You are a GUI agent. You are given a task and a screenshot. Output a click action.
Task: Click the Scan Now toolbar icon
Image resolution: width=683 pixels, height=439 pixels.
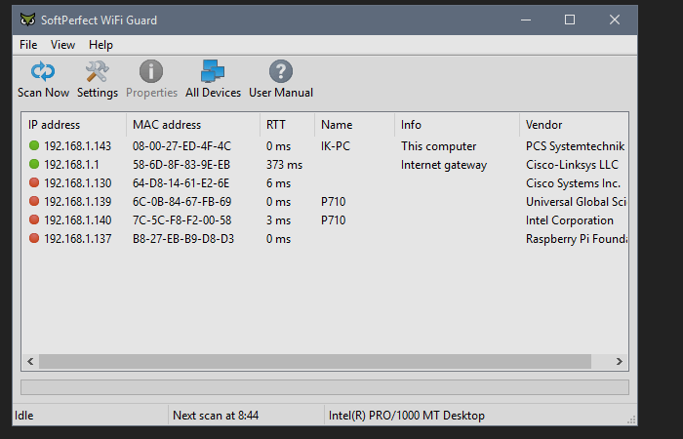click(x=43, y=71)
